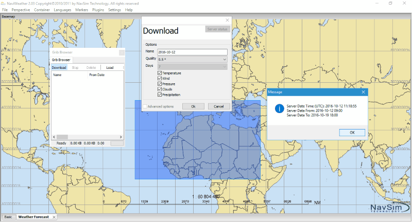
Task: Toggle the Wind checkbox
Action: coord(160,79)
